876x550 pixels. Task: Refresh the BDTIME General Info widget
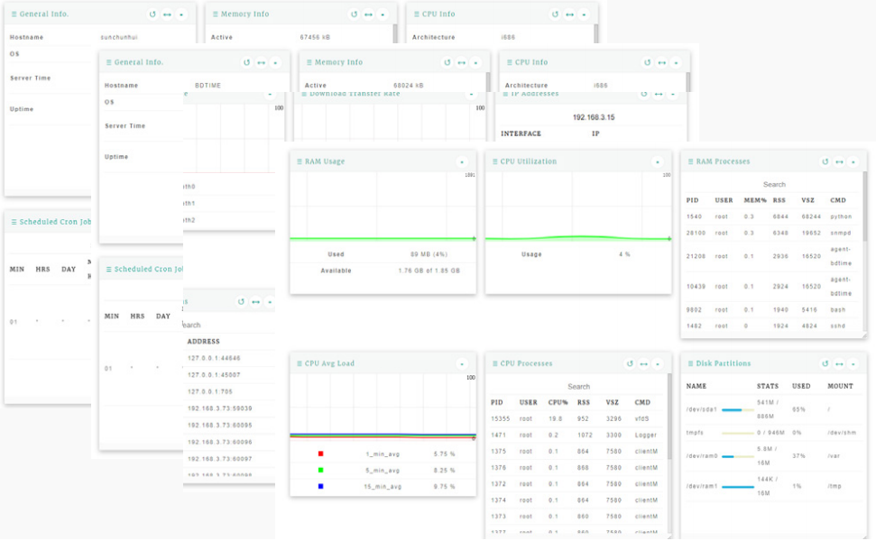pyautogui.click(x=246, y=62)
